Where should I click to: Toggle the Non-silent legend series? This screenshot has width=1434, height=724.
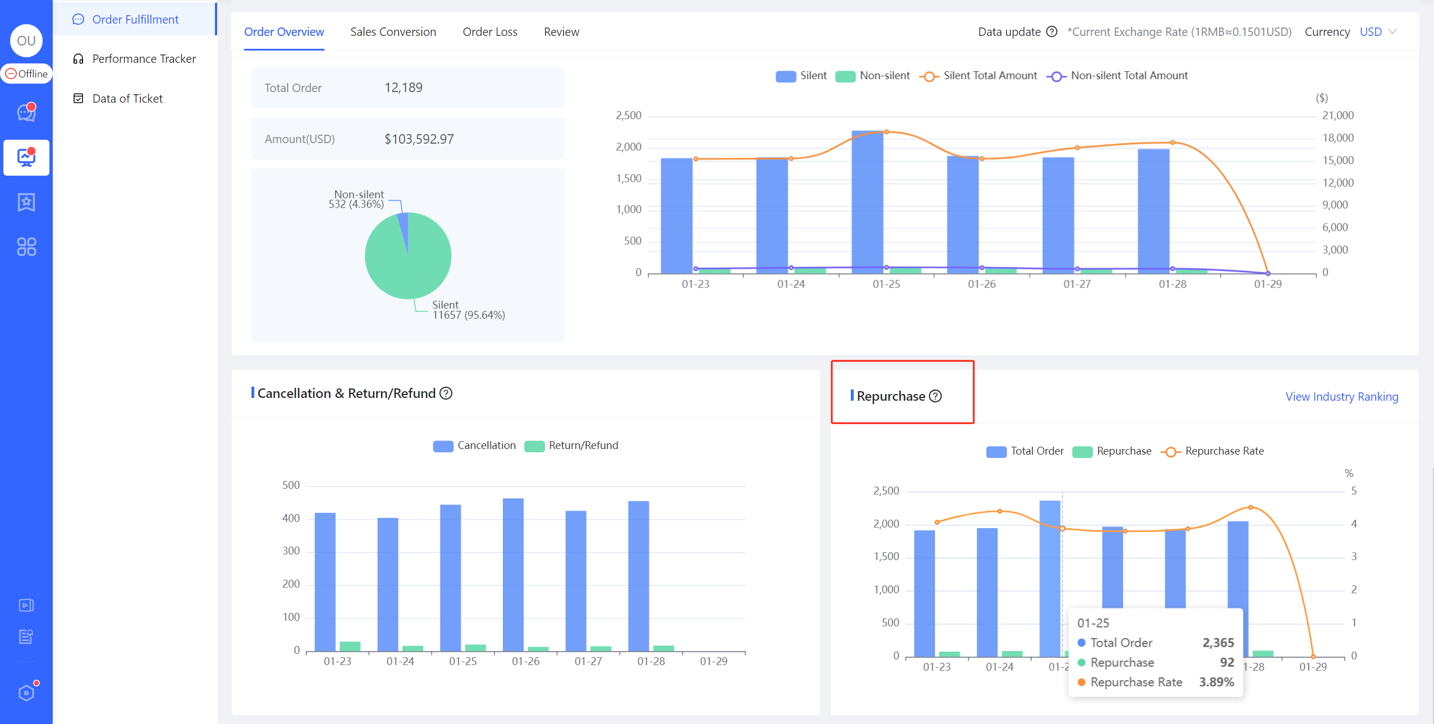point(873,76)
